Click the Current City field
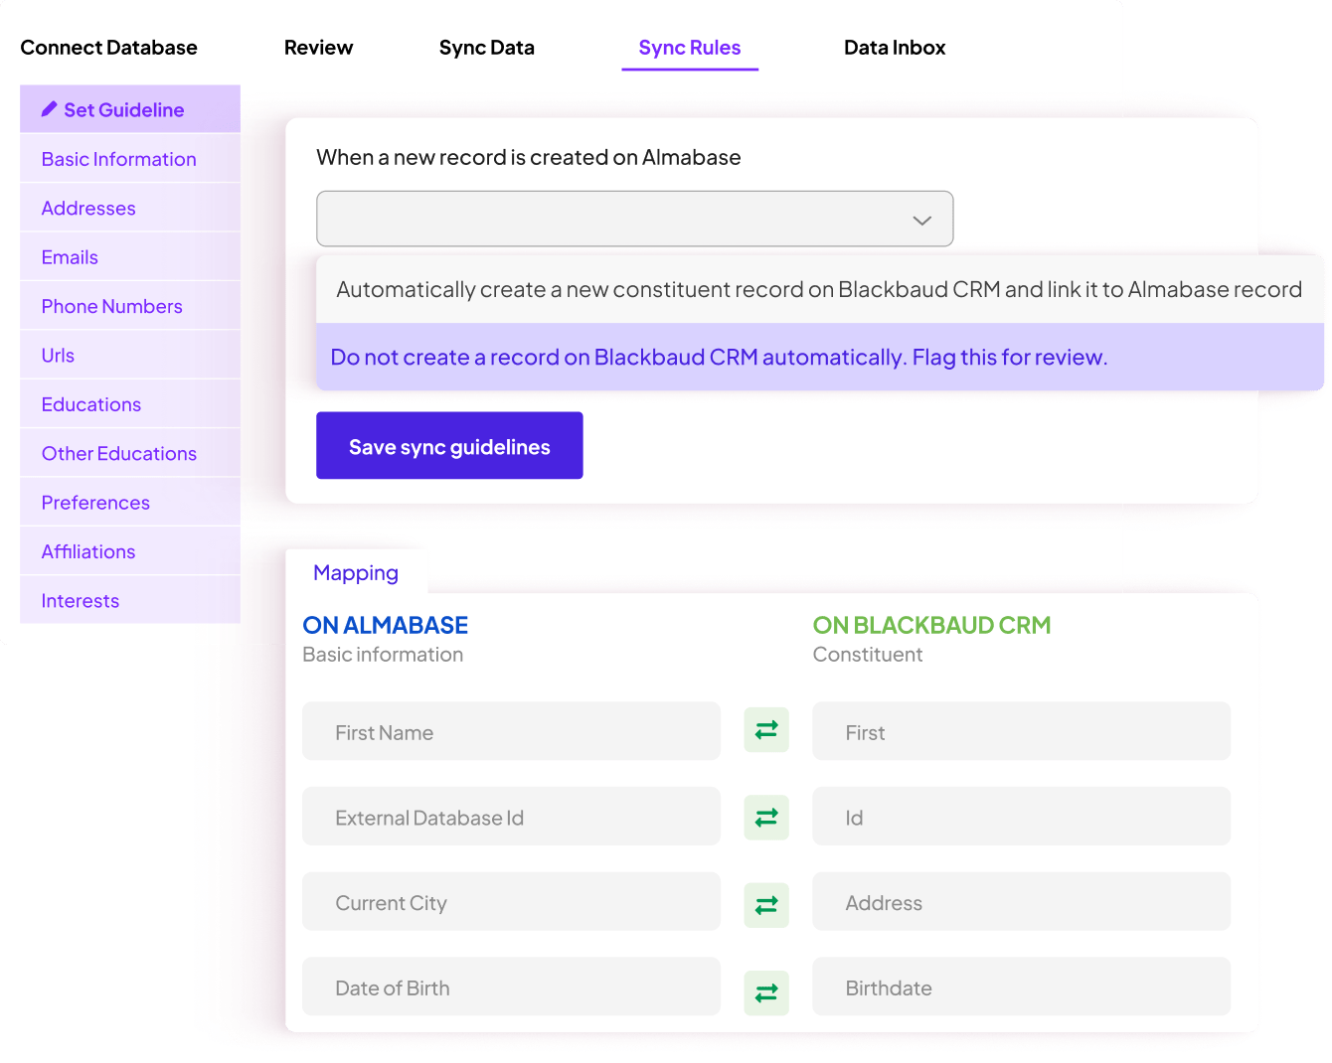Viewport: 1332px width, 1063px height. [x=511, y=902]
